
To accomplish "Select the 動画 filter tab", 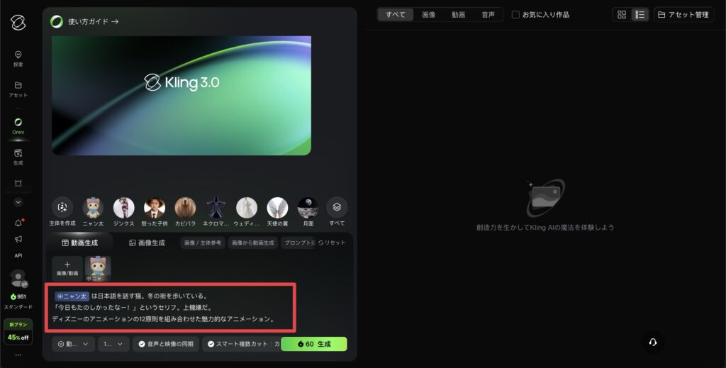I will (458, 15).
